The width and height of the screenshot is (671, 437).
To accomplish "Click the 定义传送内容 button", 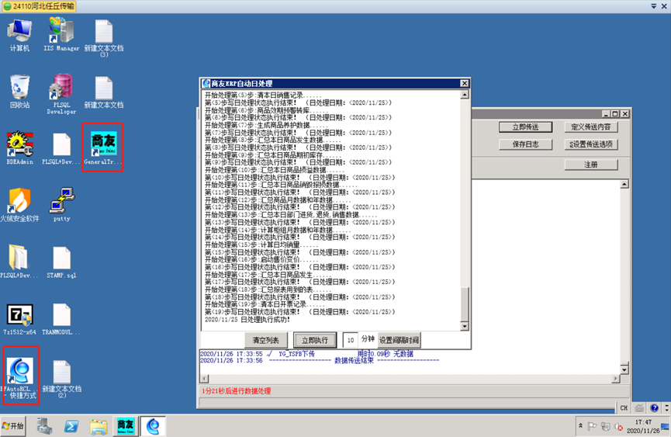I will (591, 127).
